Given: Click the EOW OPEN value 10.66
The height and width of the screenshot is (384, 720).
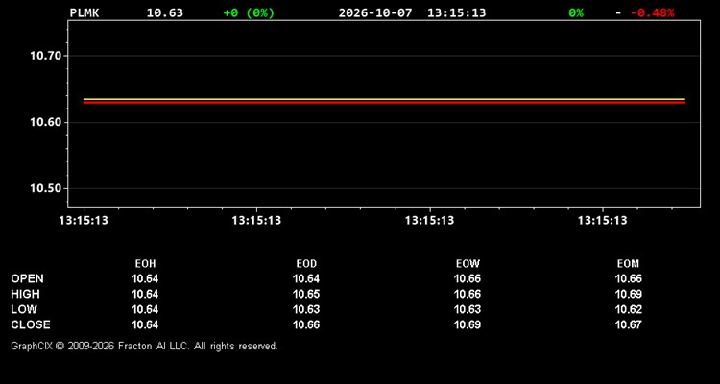Looking at the screenshot, I should pyautogui.click(x=468, y=278).
